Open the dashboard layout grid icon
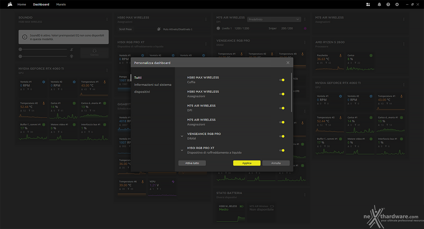 (x=368, y=4)
